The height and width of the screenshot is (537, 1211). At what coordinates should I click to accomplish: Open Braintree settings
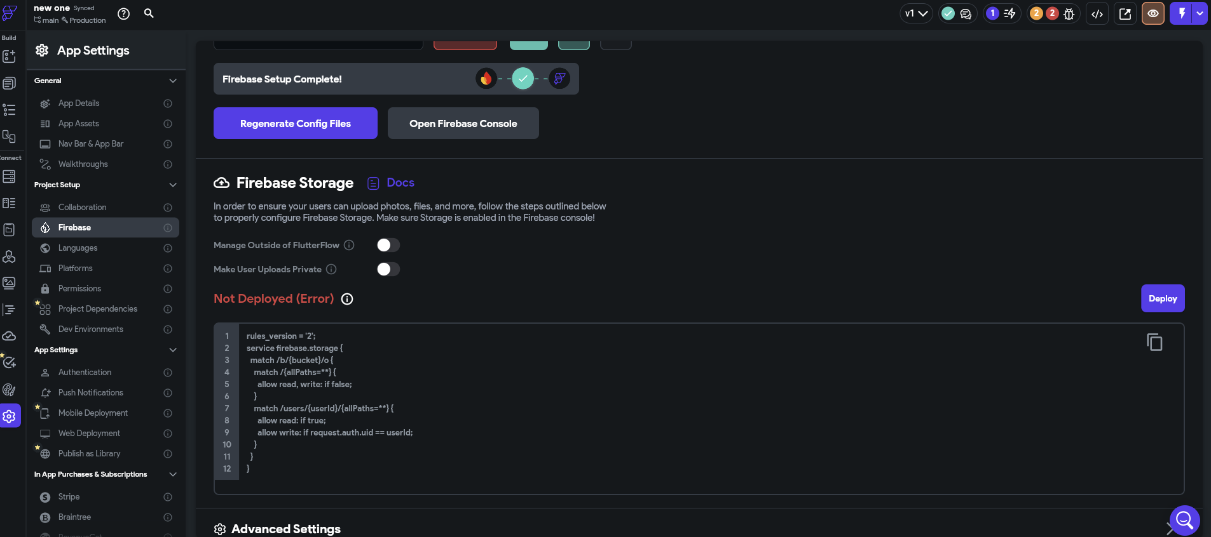coord(106,517)
